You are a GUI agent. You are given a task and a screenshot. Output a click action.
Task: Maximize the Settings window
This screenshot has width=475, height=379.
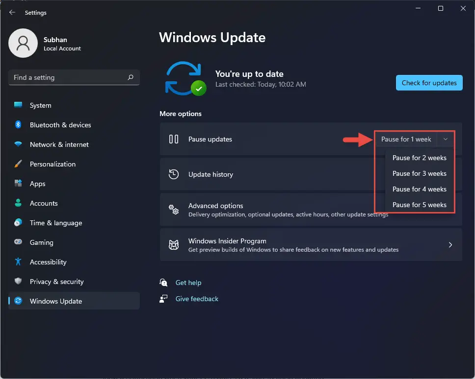point(441,8)
